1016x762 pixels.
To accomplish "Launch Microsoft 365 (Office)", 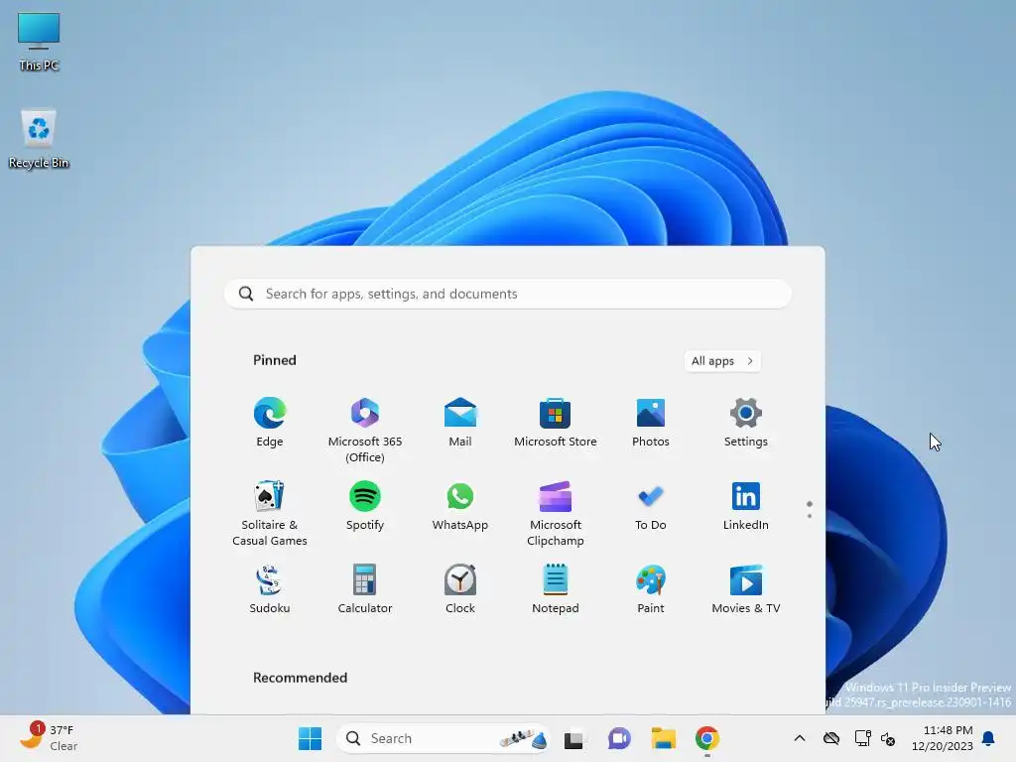I will pyautogui.click(x=365, y=431).
